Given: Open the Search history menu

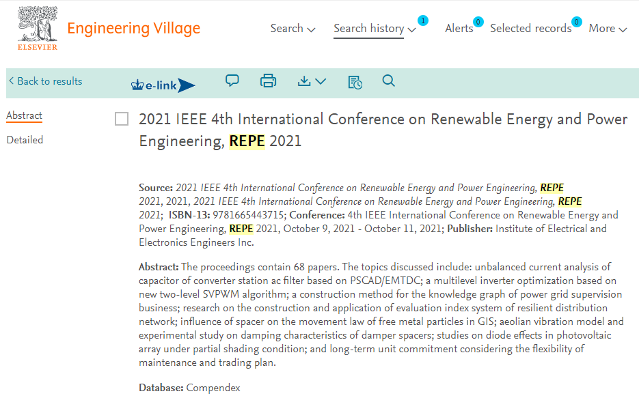Looking at the screenshot, I should (369, 29).
